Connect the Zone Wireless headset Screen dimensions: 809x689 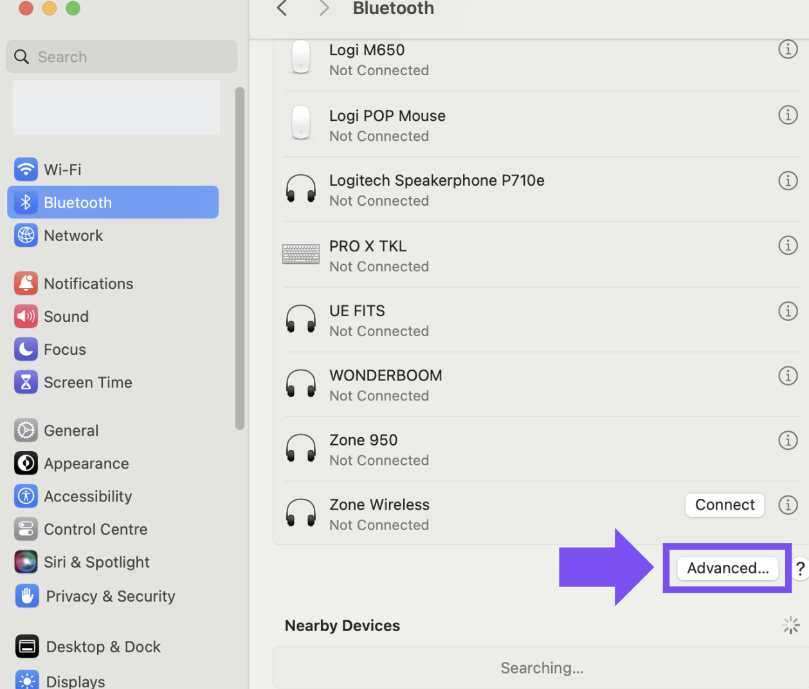(x=725, y=505)
